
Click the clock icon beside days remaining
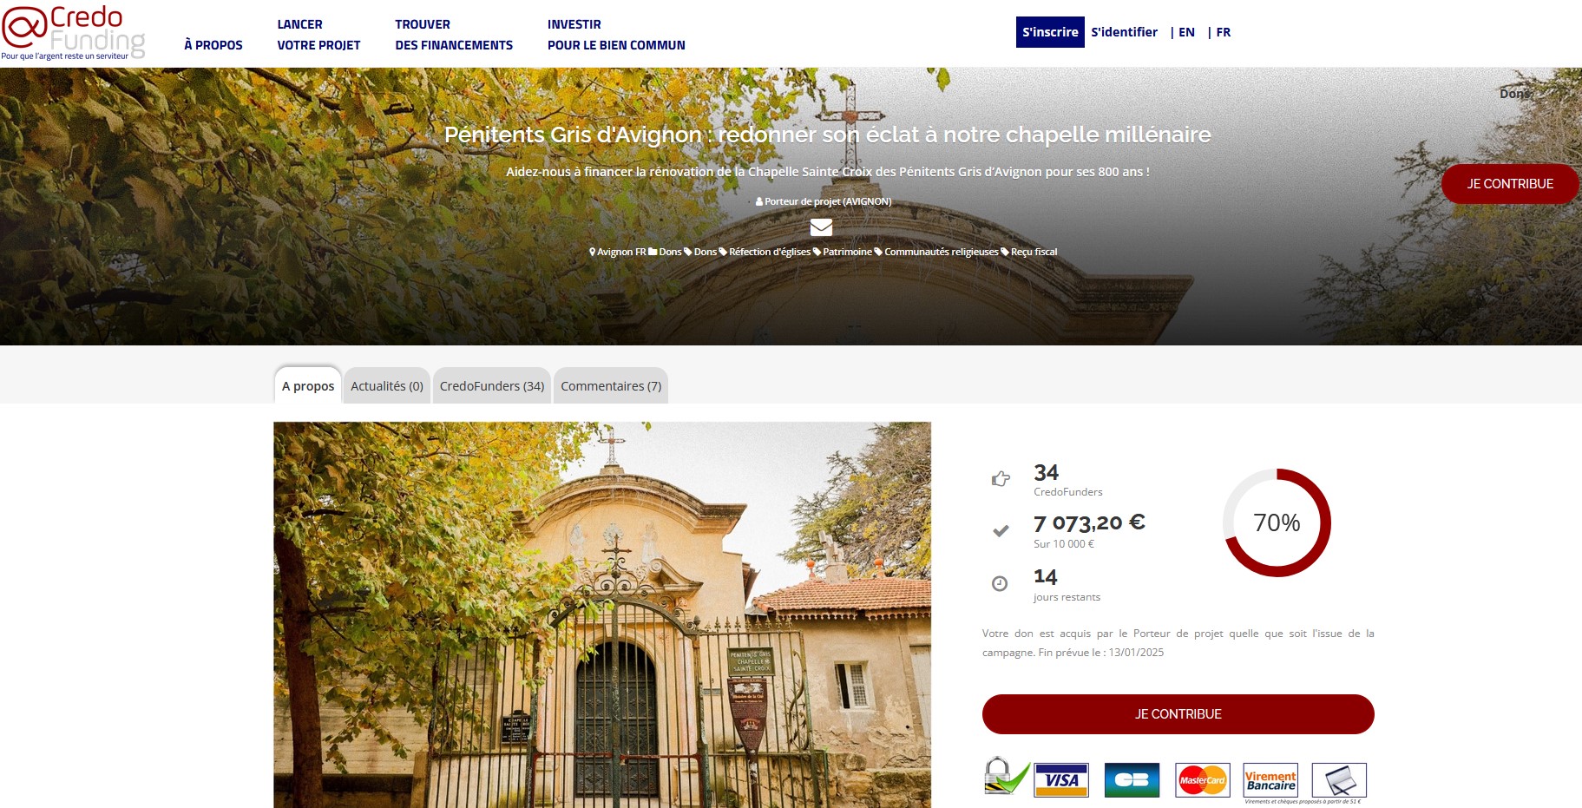point(1000,583)
